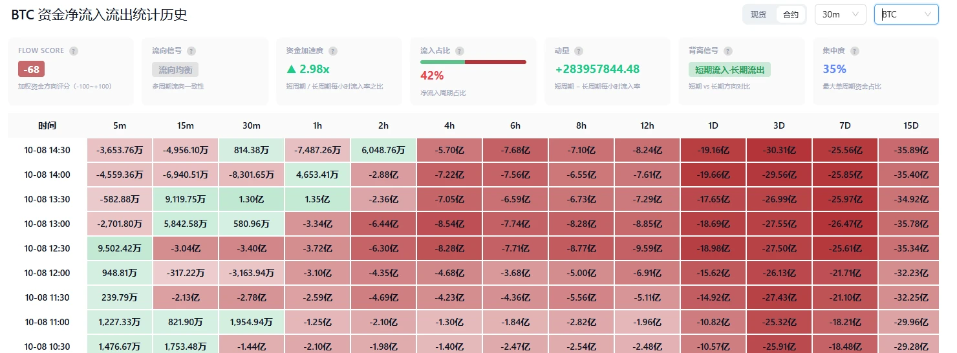
Task: Select the 1D column header
Action: 713,125
